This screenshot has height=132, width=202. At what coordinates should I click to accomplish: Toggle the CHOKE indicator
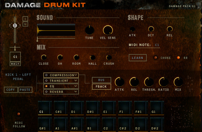[156, 58]
